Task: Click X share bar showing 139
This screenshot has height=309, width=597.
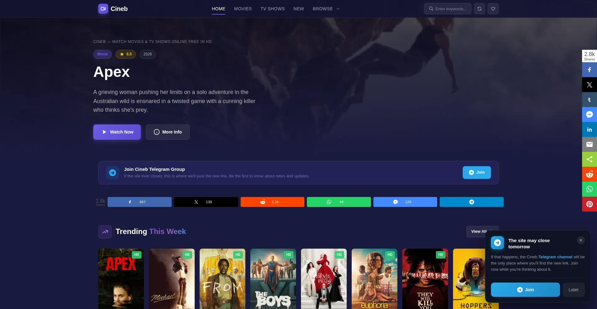Action: (206, 202)
